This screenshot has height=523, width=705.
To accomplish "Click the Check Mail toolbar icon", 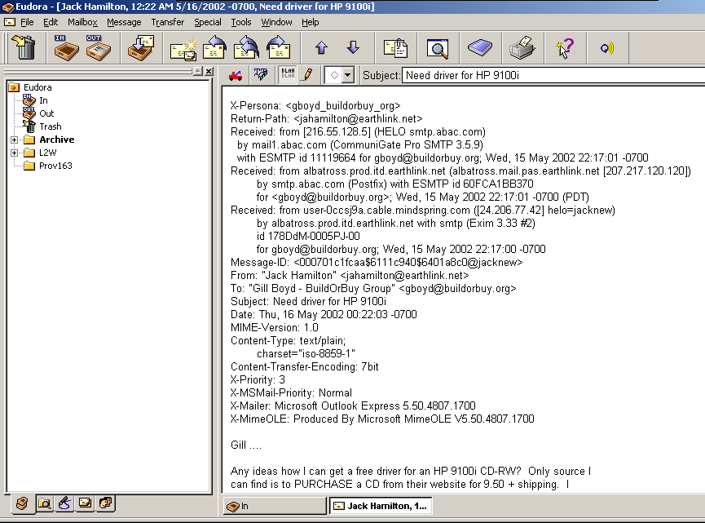I will coord(141,47).
